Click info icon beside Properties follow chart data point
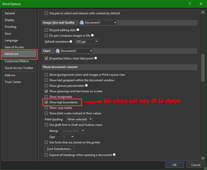 pyautogui.click(x=96, y=58)
